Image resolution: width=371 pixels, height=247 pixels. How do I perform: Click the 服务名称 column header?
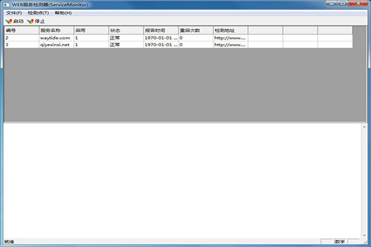(55, 30)
